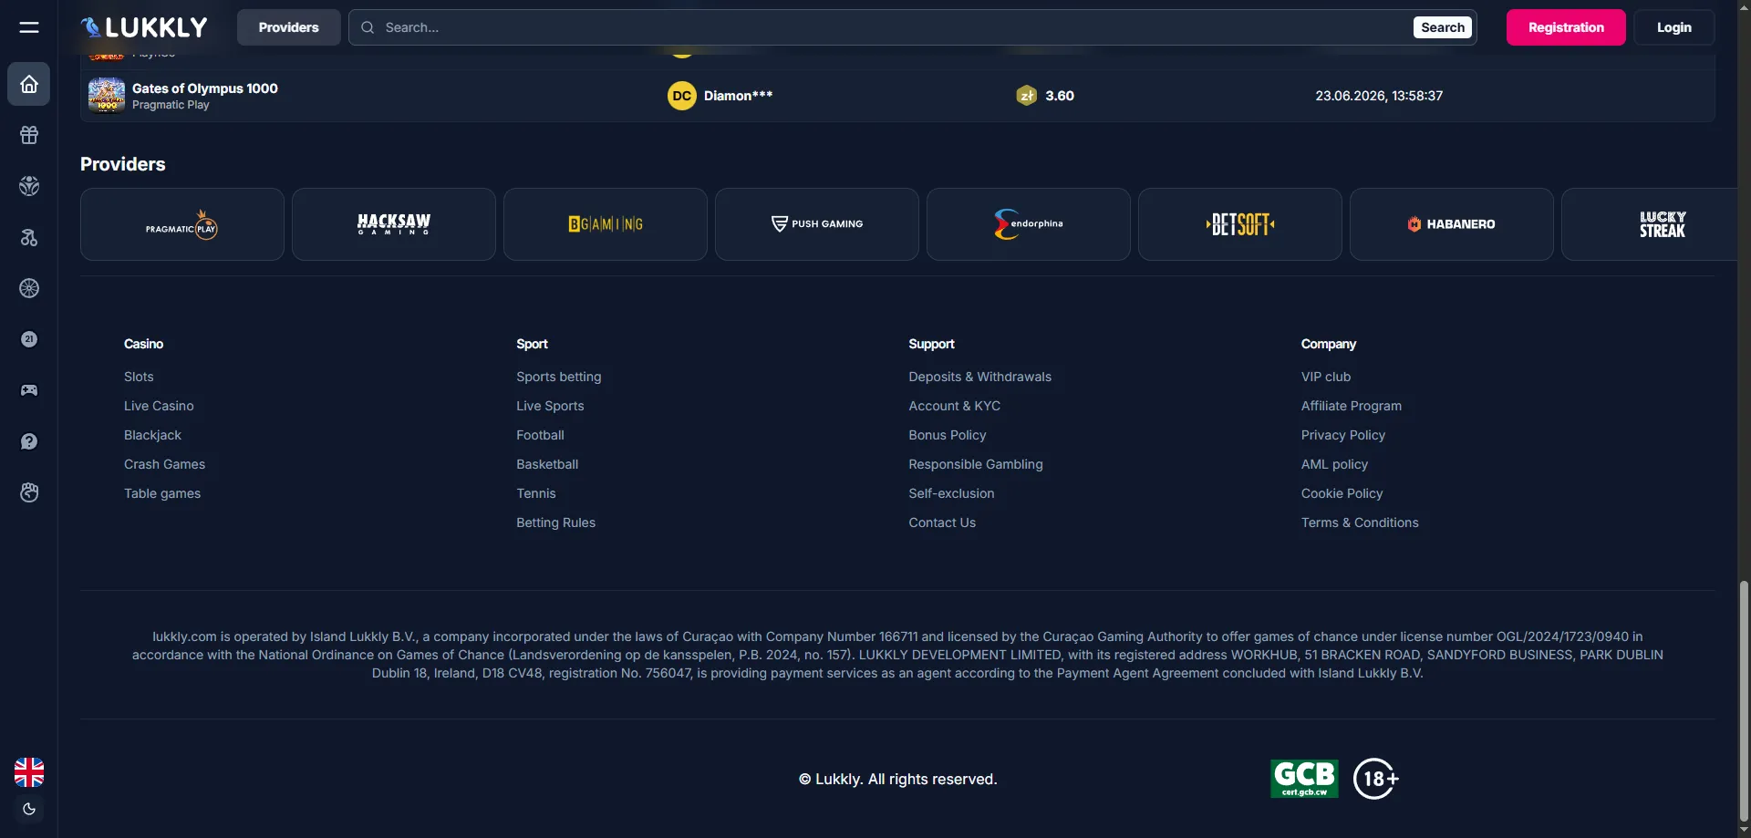Open the sports ball sidebar icon
1751x838 pixels.
click(29, 186)
